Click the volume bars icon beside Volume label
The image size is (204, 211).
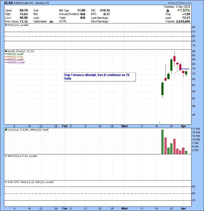click(6, 130)
